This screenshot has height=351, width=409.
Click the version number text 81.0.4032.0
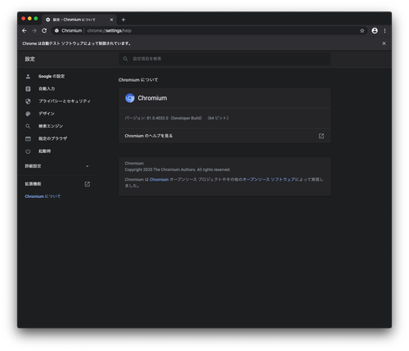click(158, 118)
